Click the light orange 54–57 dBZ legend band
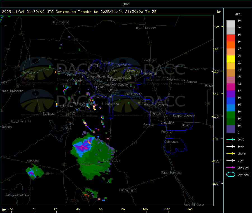Screen dimensions: 252x213 [x=231, y=52]
